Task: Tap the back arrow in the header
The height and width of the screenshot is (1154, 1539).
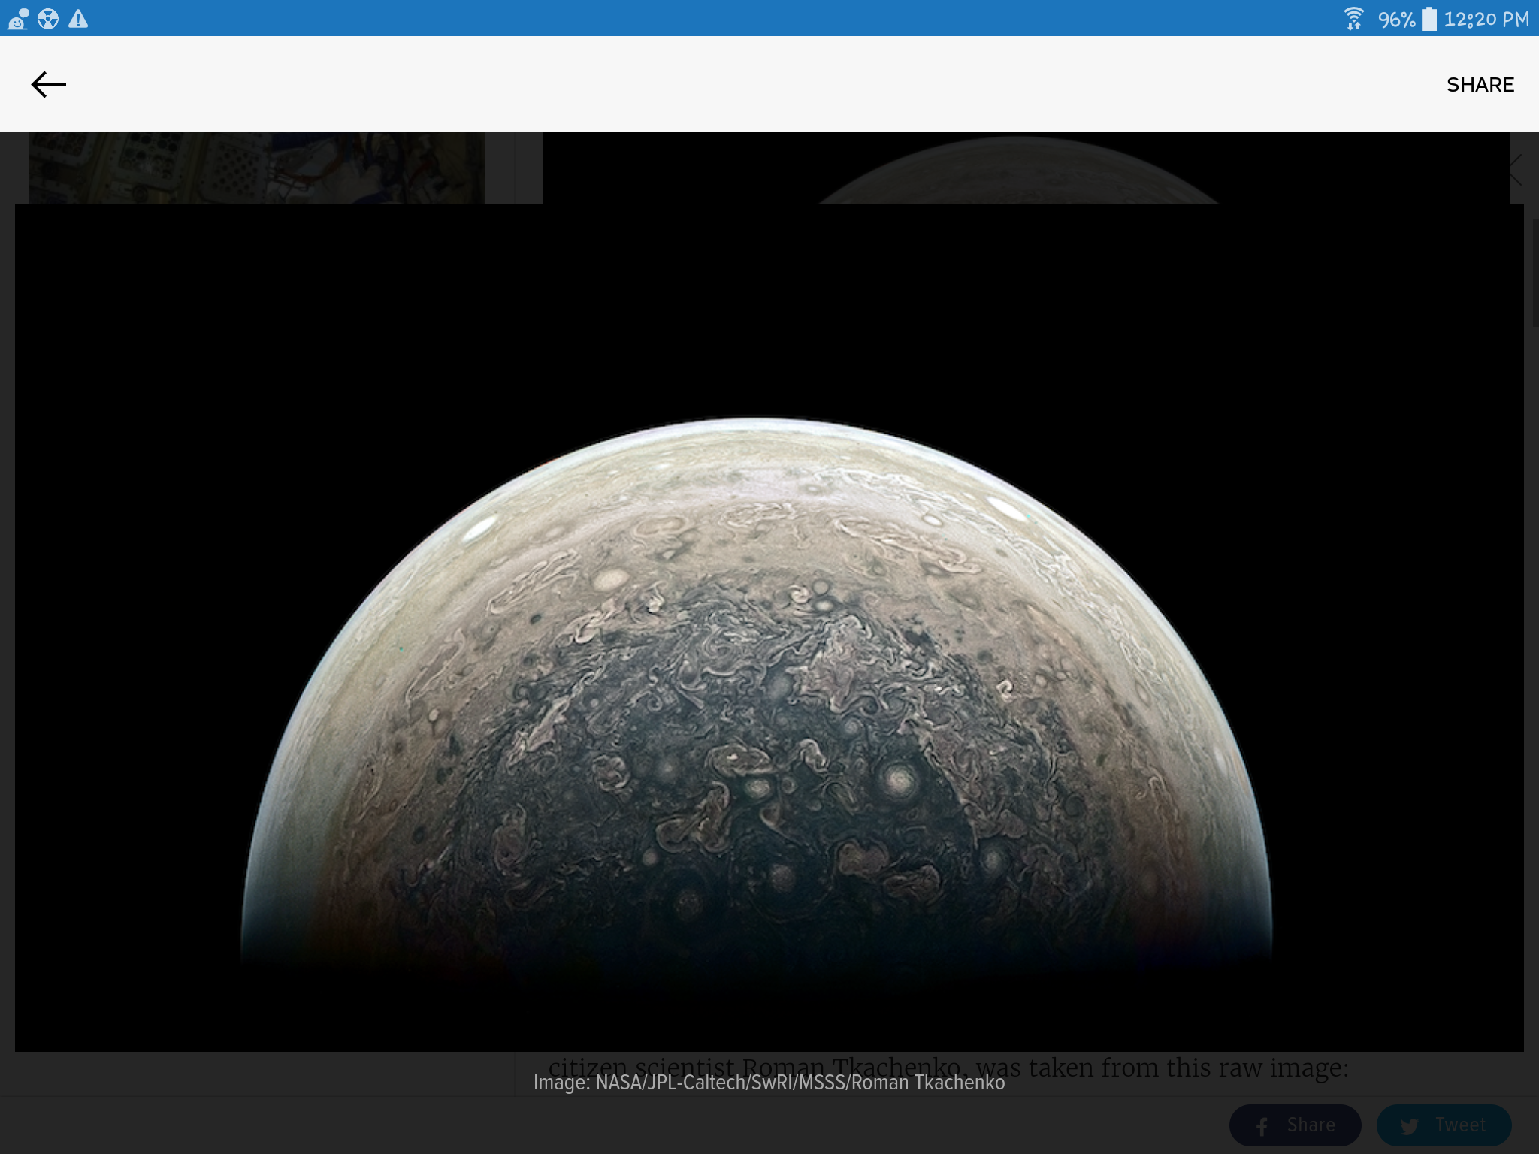Action: pos(49,84)
